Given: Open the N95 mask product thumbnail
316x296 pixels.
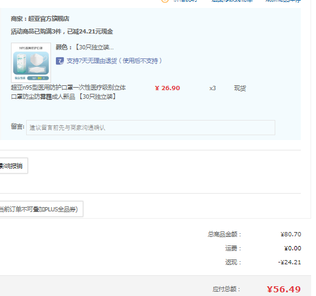Looking at the screenshot, I should [31, 63].
